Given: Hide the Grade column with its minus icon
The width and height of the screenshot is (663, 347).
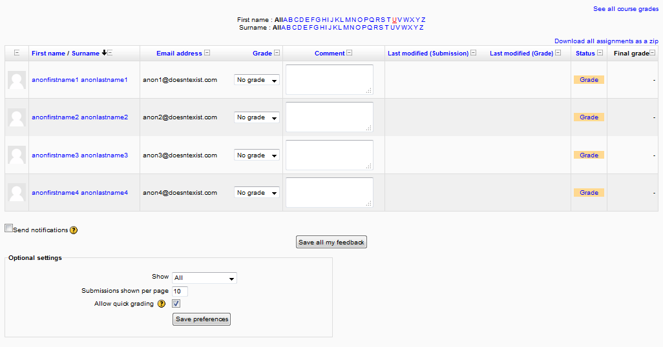Looking at the screenshot, I should point(277,53).
